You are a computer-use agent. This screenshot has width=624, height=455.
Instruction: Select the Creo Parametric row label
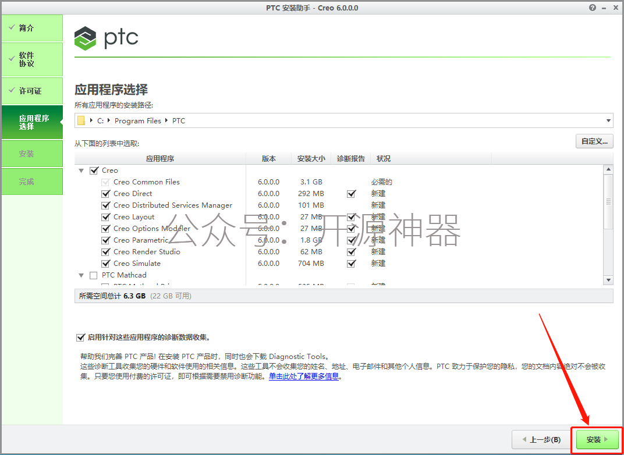tap(141, 240)
